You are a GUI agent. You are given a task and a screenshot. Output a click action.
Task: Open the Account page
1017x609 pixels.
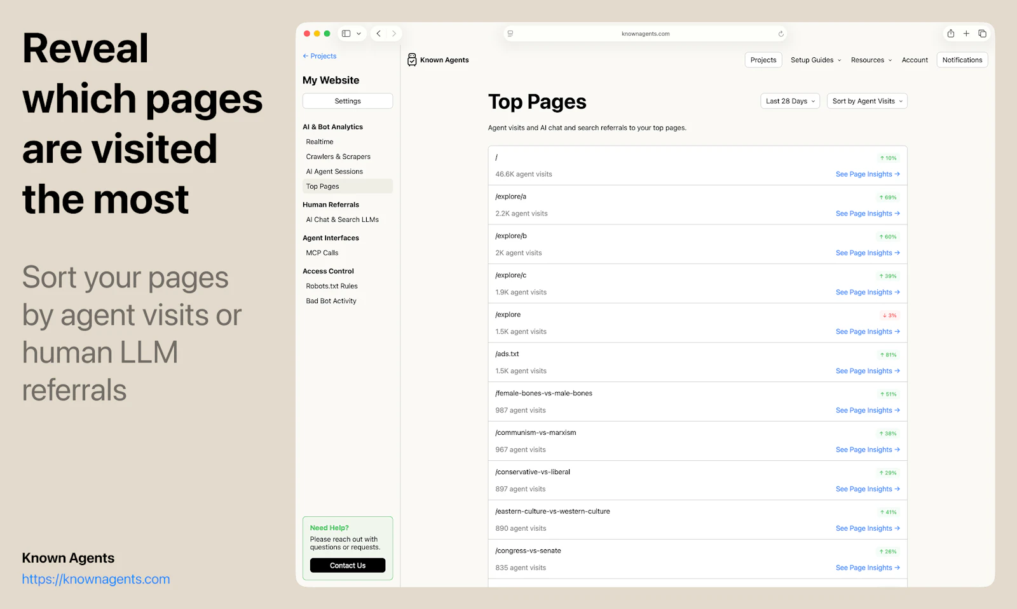click(x=915, y=60)
